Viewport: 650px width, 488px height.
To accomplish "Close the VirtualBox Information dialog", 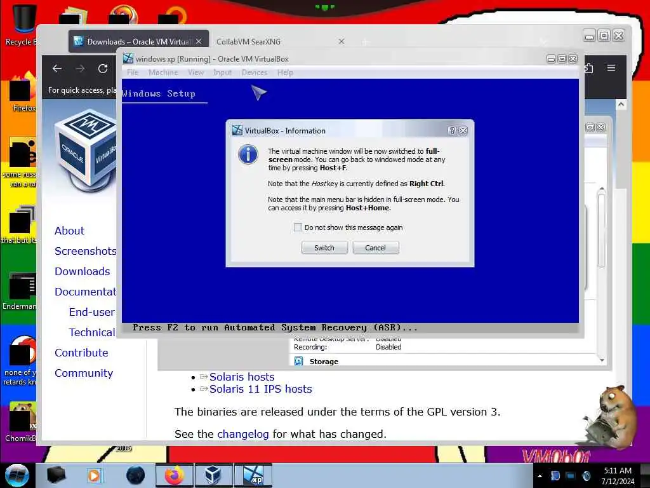I will pyautogui.click(x=463, y=131).
